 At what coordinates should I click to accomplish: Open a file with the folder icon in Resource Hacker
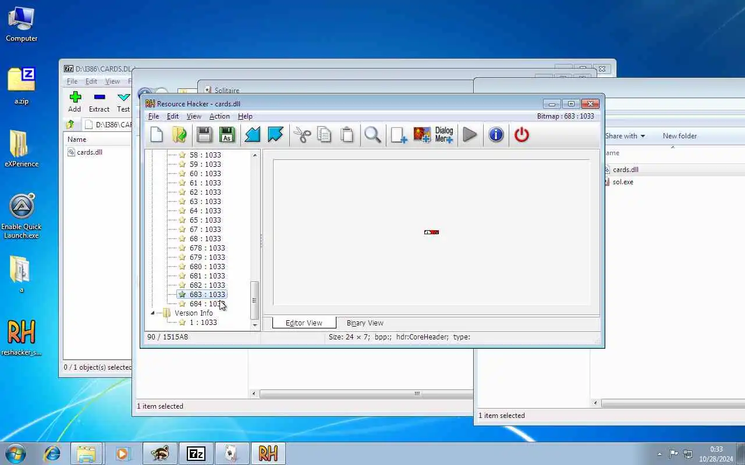click(x=179, y=135)
